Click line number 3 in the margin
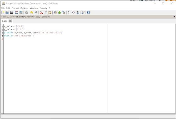Screen dimensions: 176x119 pos(2,33)
